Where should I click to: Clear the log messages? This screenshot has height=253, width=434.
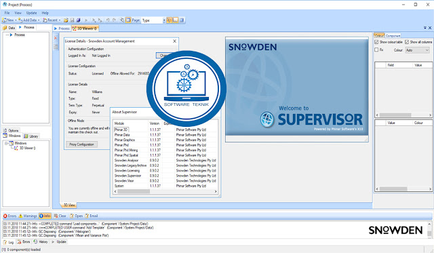coord(60,216)
